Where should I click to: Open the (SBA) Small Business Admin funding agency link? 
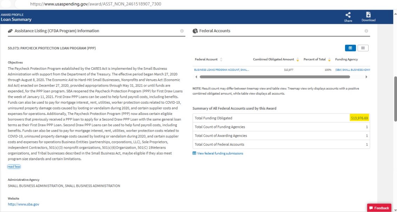click(x=353, y=70)
